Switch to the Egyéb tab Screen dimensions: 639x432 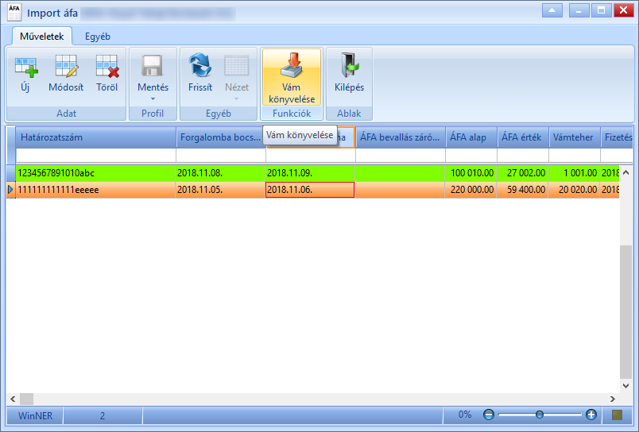pos(98,37)
